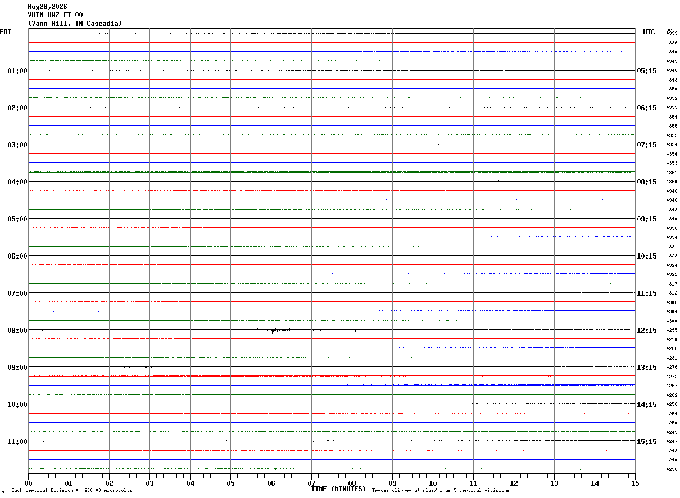
Task: Click the TIME (MINUTES) axis title
Action: pos(338,489)
